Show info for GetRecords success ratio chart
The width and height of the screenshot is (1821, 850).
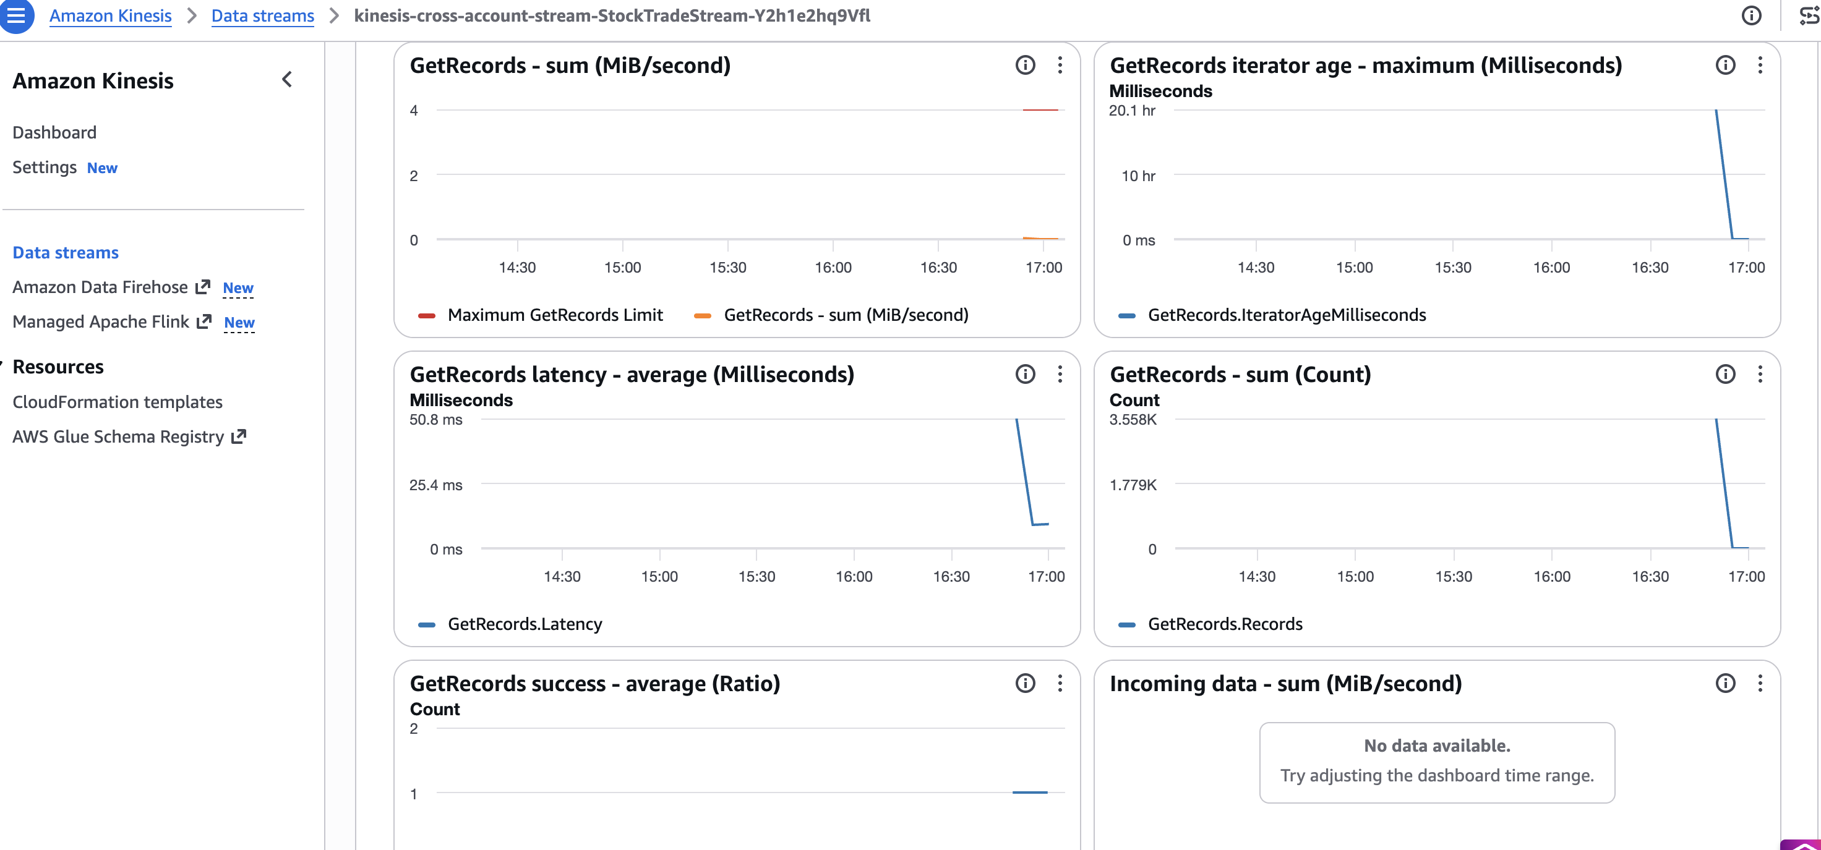pyautogui.click(x=1025, y=682)
